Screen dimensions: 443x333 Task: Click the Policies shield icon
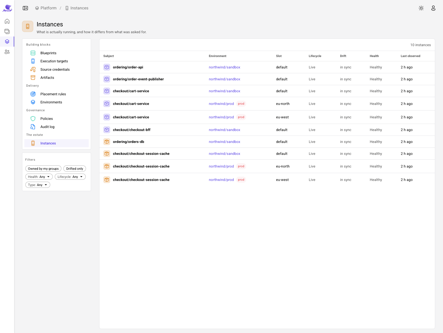point(33,119)
